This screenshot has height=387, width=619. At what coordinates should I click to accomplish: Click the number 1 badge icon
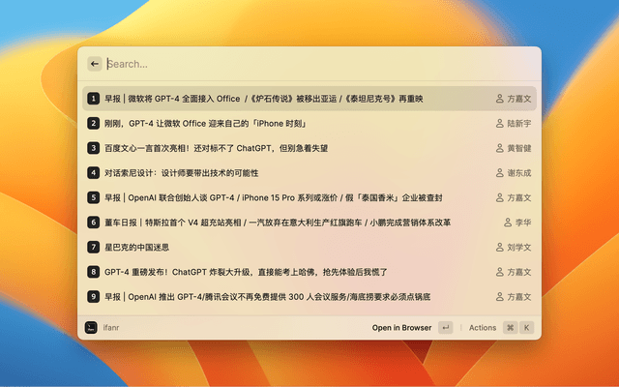pos(94,99)
